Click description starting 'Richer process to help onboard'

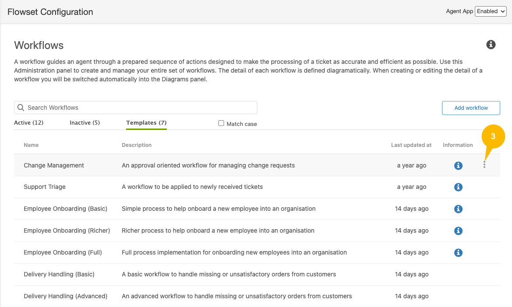click(x=218, y=230)
